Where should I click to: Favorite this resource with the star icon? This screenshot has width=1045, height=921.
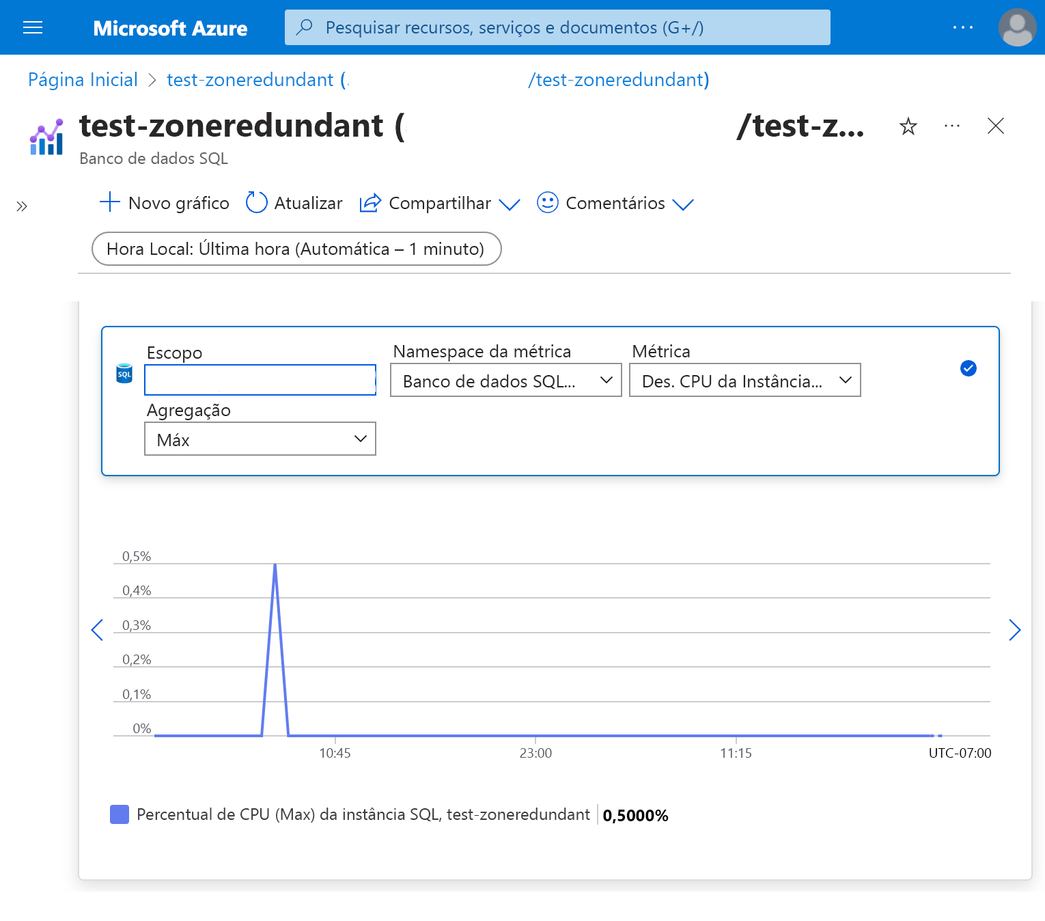(x=908, y=126)
